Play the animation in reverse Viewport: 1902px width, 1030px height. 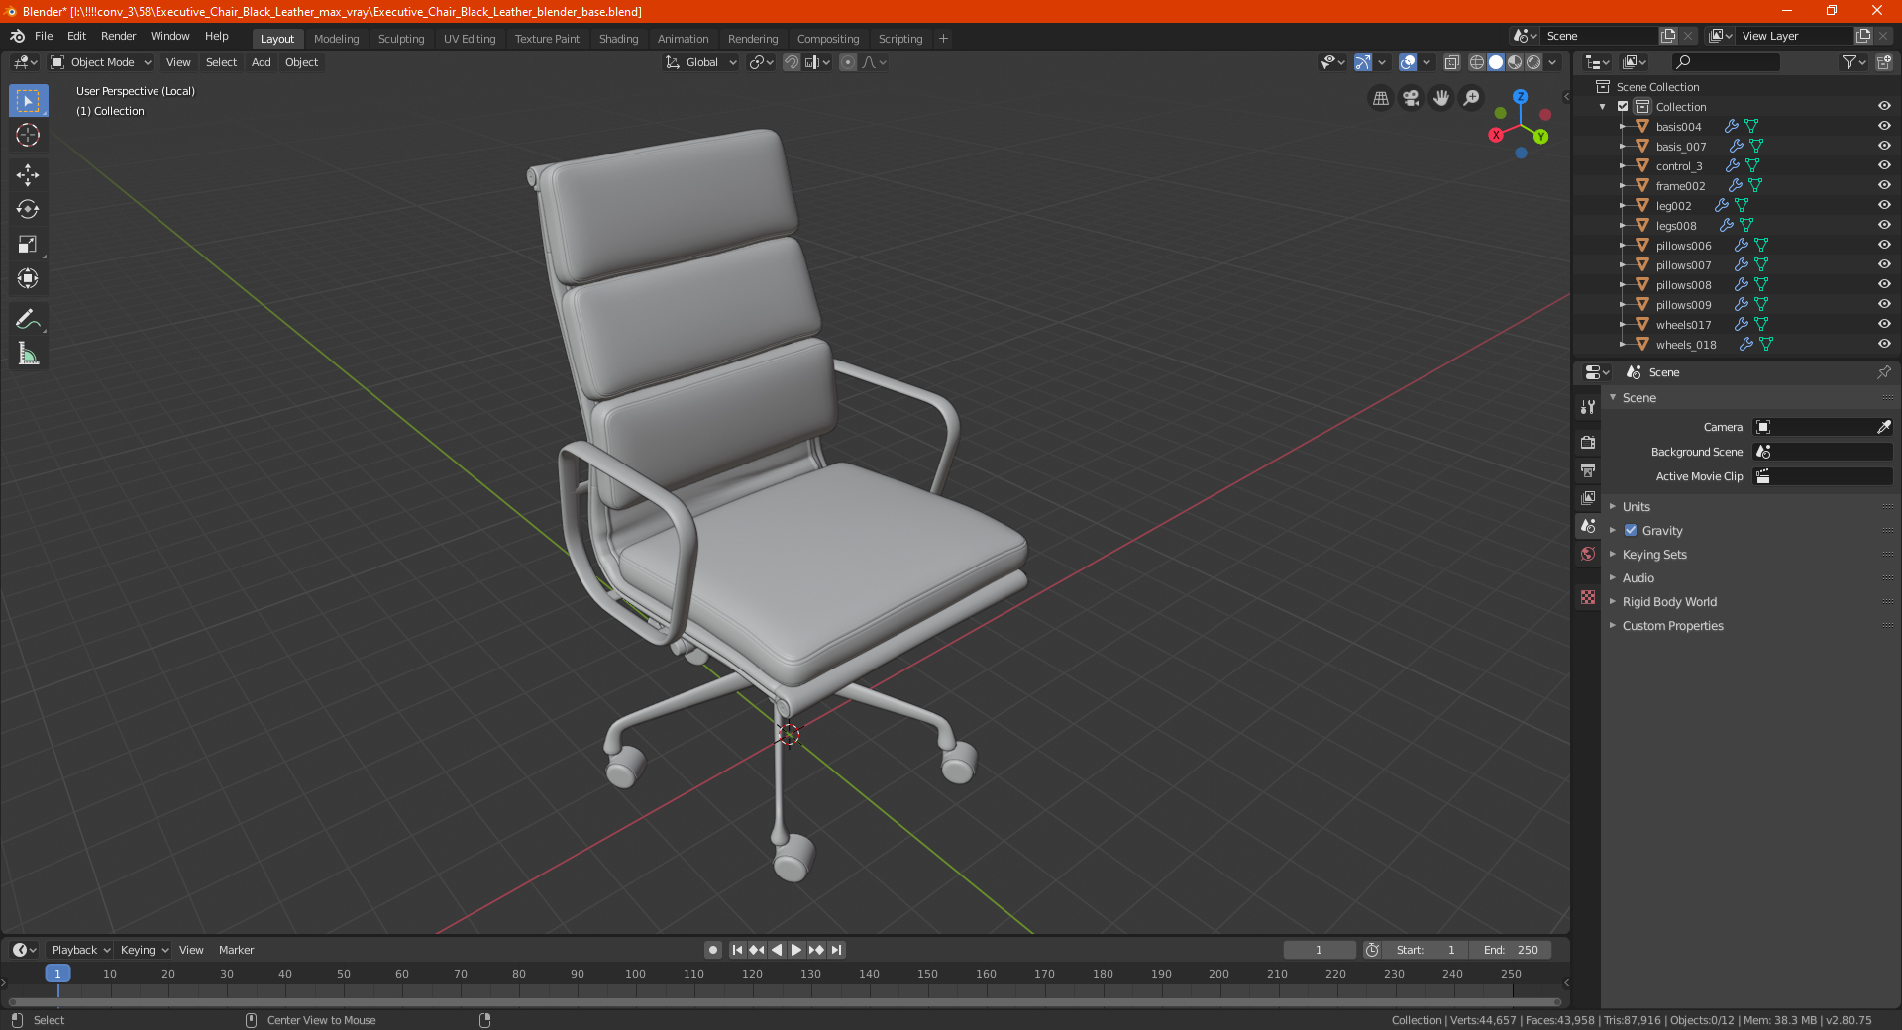point(777,950)
